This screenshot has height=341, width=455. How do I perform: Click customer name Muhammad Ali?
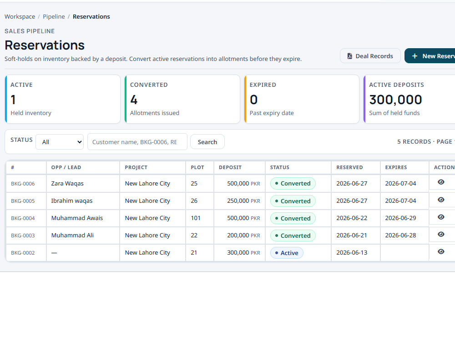pos(72,235)
